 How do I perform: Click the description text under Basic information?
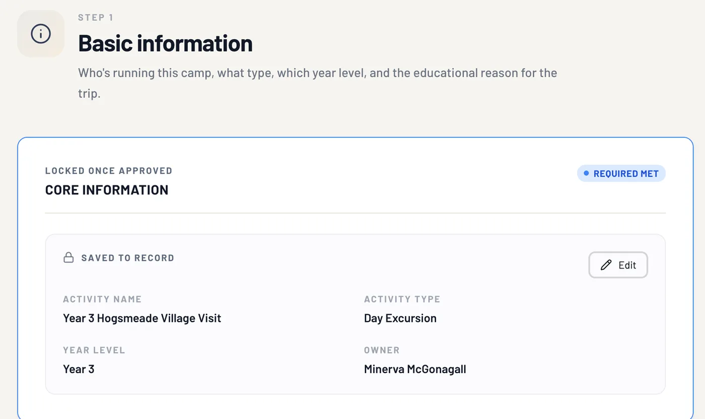pyautogui.click(x=318, y=83)
